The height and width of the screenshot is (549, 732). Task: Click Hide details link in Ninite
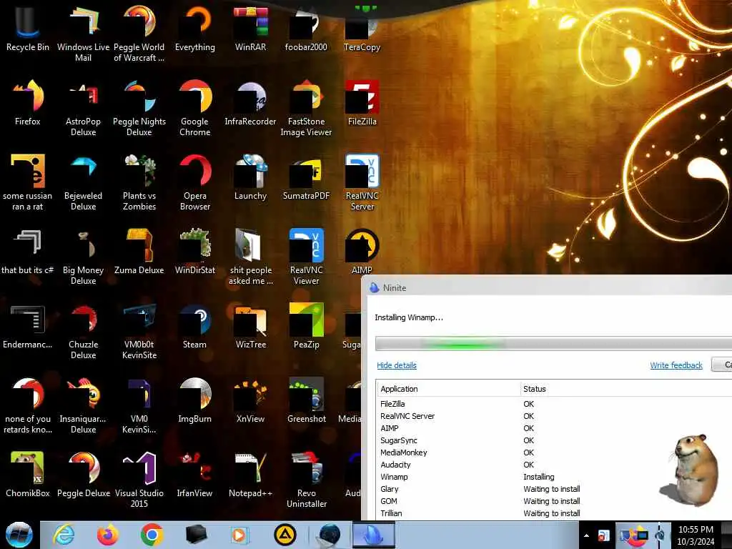coord(396,365)
